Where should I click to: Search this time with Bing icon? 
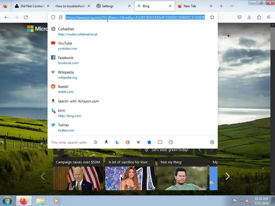(117, 142)
